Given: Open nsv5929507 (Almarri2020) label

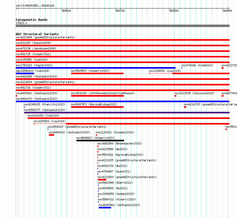Looking at the screenshot, I should point(90,71).
